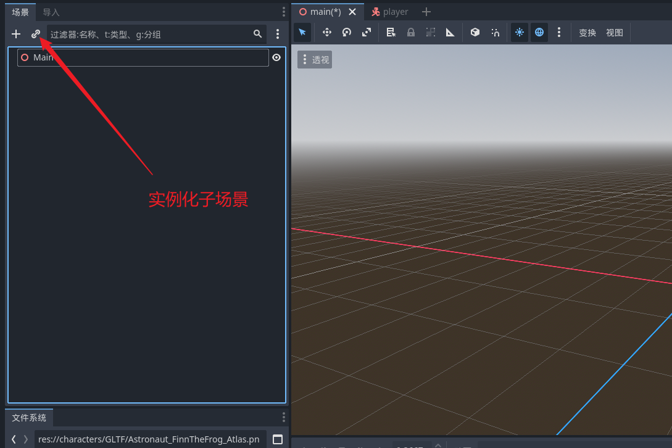Viewport: 672px width, 448px height.
Task: Click the search icon in scene filter
Action: click(x=257, y=34)
